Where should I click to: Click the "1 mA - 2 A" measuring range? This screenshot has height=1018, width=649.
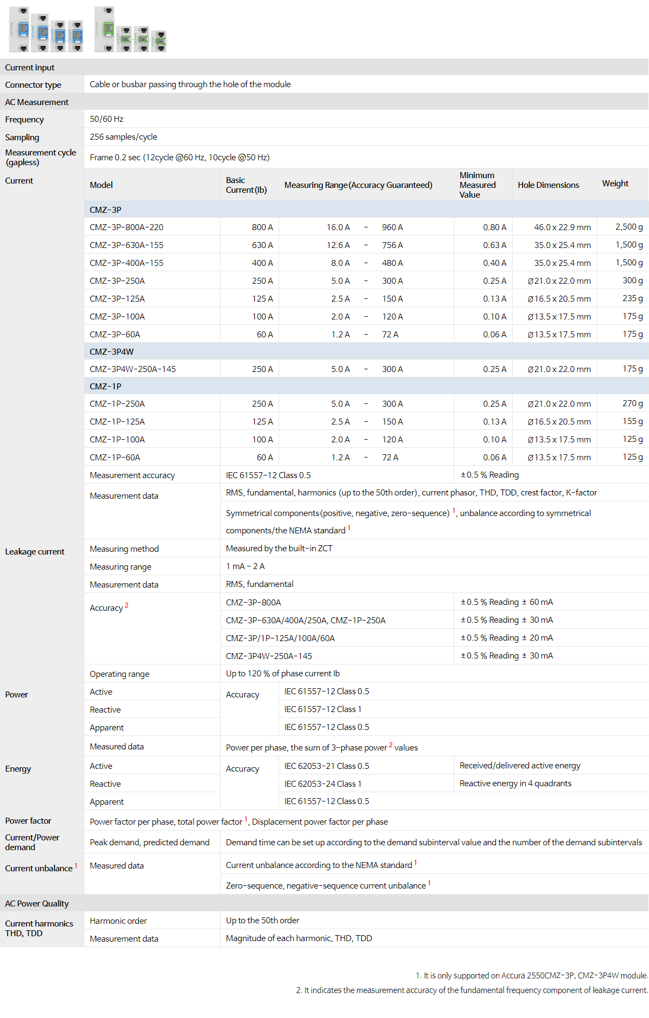[x=246, y=566]
